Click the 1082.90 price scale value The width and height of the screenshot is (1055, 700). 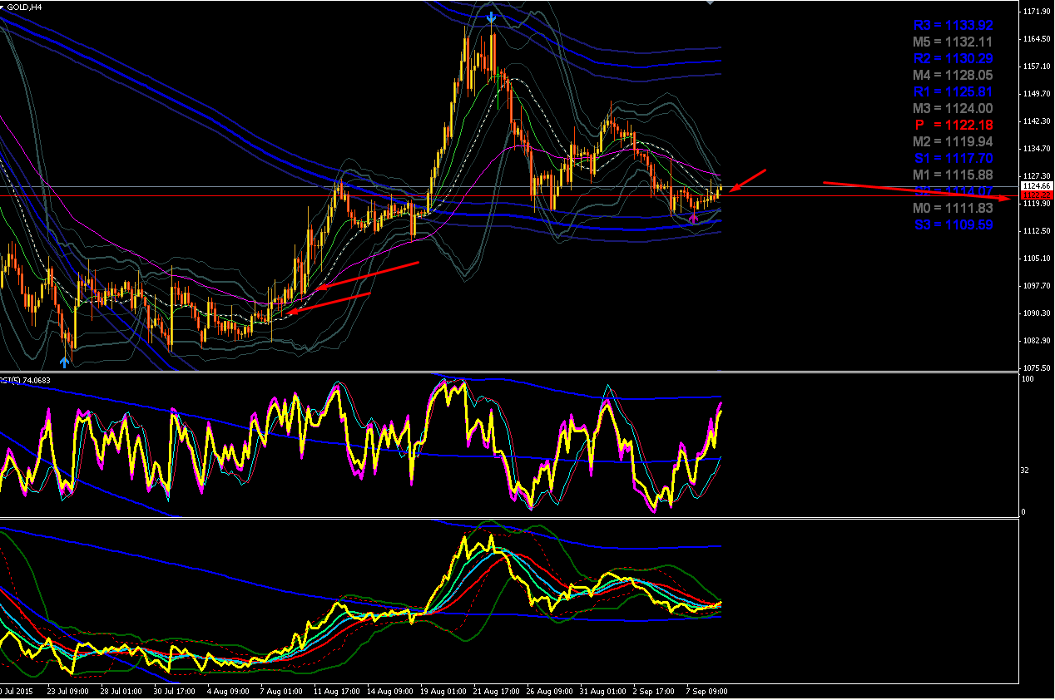pos(1037,341)
